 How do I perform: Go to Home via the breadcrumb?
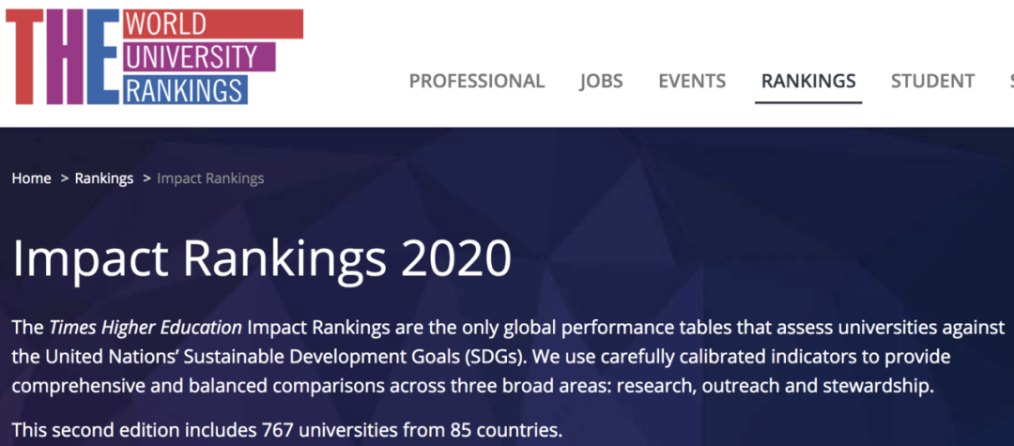(x=31, y=178)
